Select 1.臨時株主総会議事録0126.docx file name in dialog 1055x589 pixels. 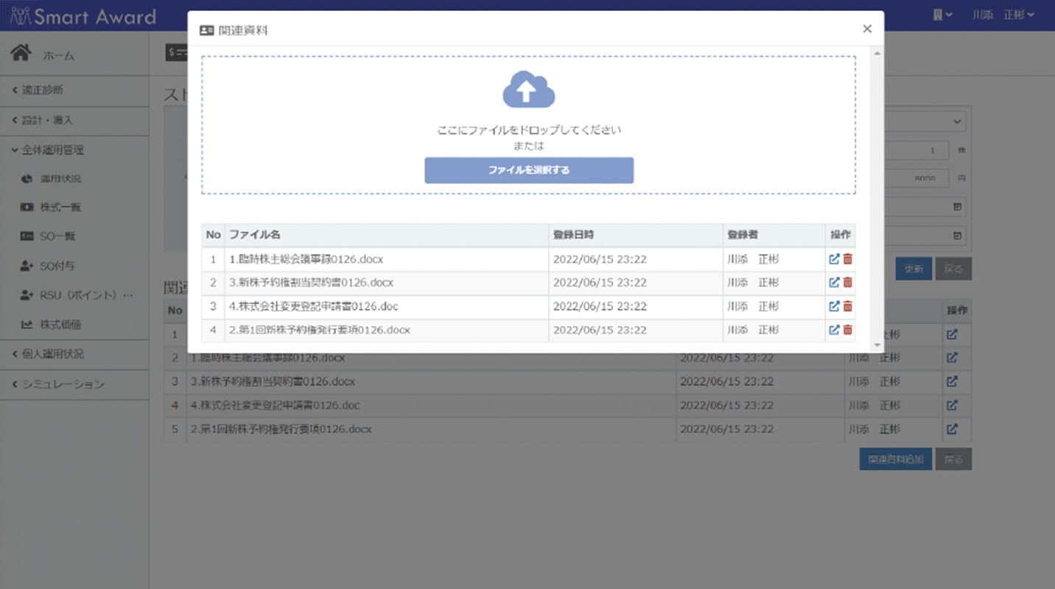point(306,259)
